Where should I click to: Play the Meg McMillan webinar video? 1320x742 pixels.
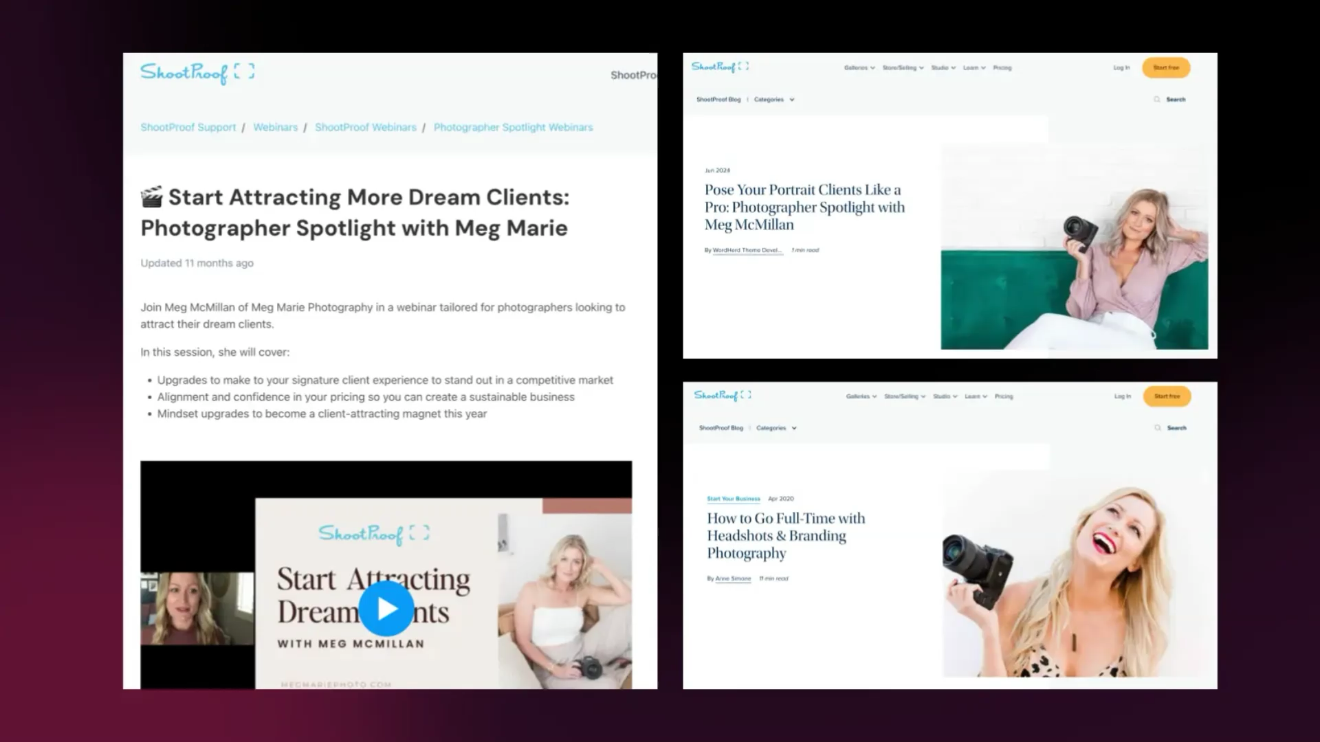[386, 609]
